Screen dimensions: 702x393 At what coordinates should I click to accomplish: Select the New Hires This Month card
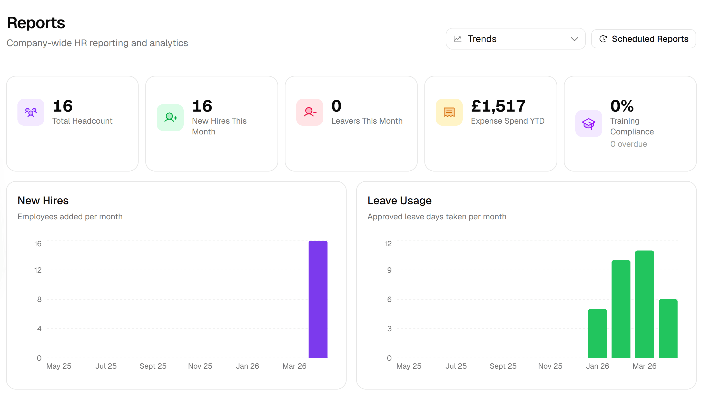point(212,123)
